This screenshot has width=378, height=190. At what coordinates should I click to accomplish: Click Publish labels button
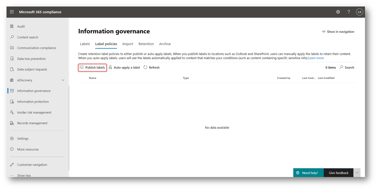92,67
